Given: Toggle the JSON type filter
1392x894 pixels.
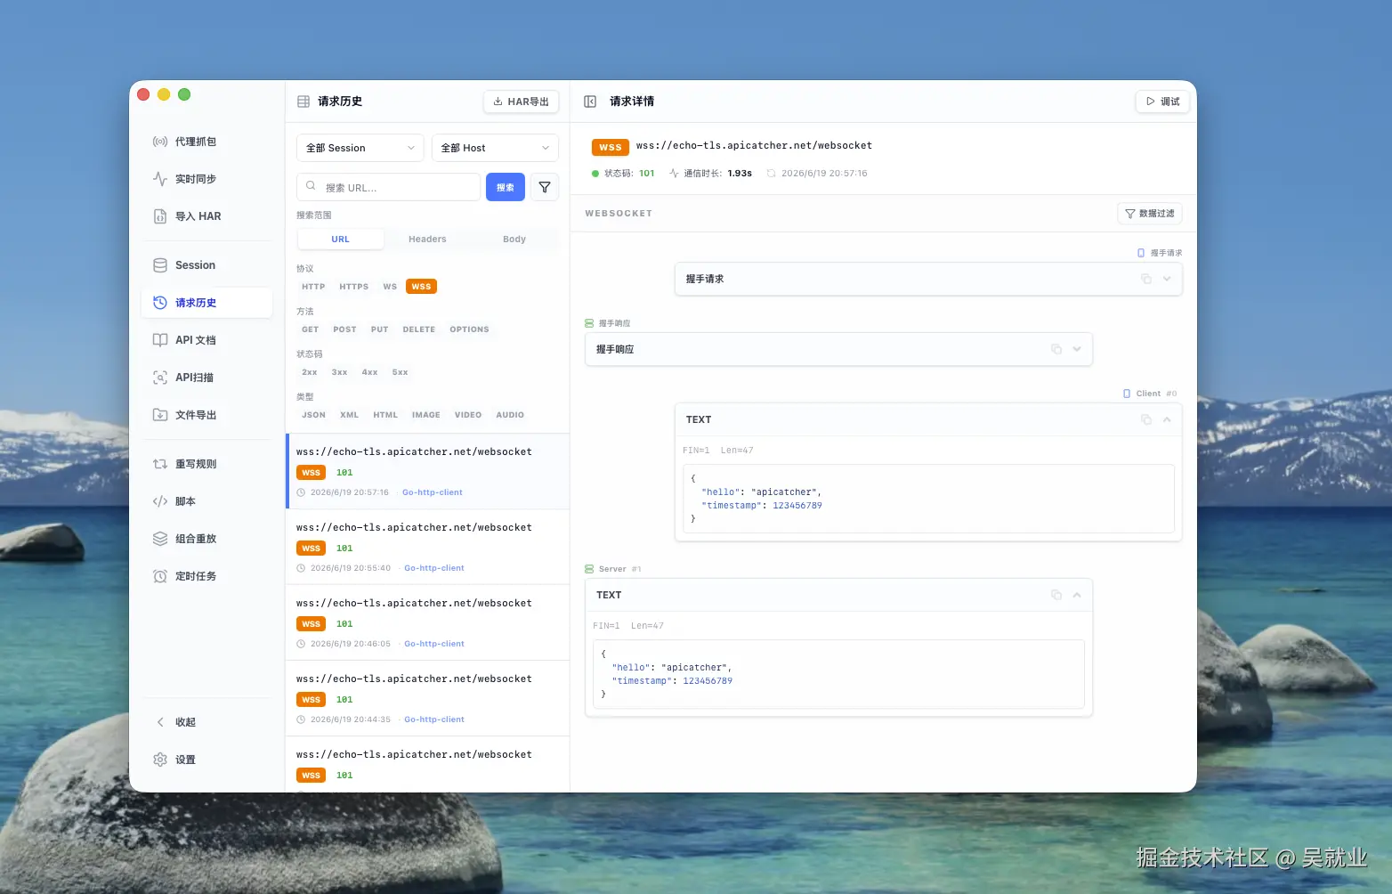Looking at the screenshot, I should click(x=313, y=415).
